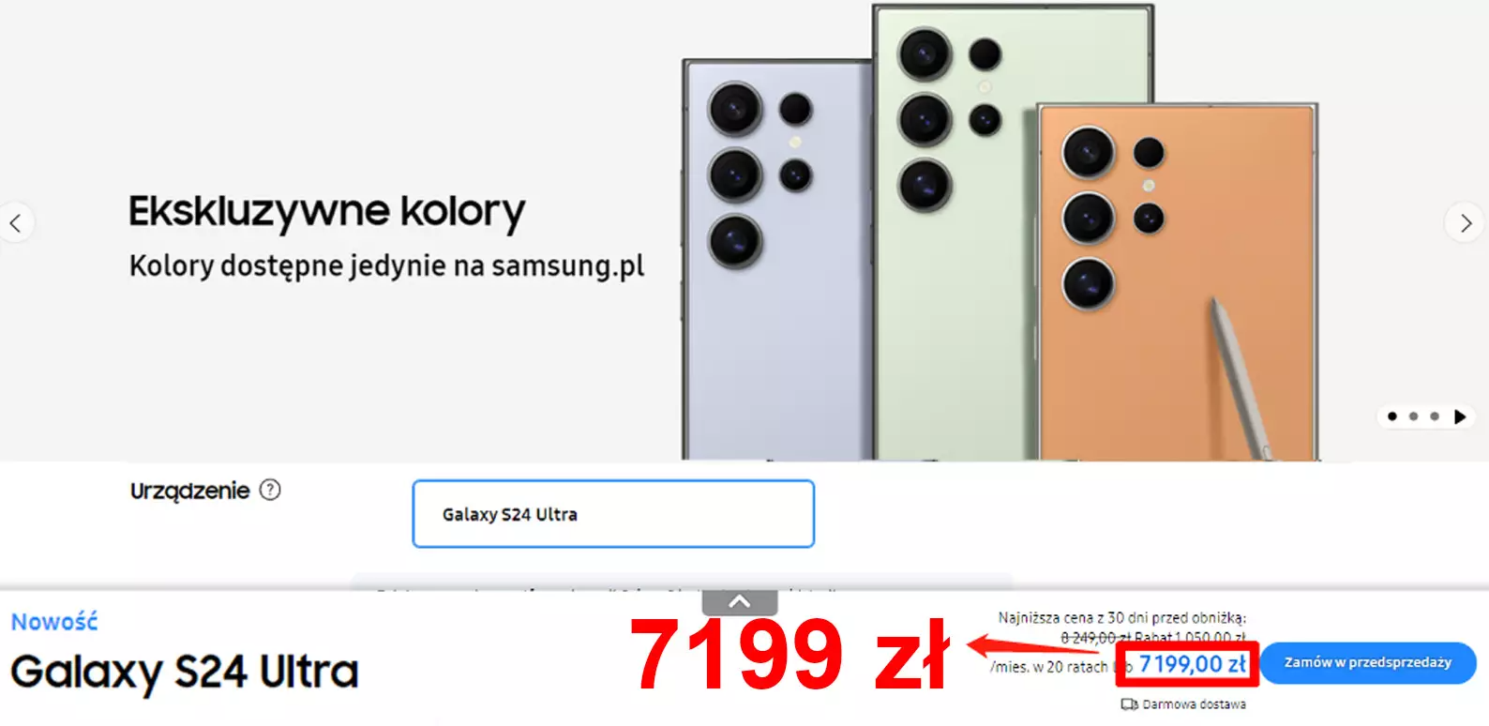Open the Urządzenie help question mark
1489x726 pixels.
click(270, 490)
